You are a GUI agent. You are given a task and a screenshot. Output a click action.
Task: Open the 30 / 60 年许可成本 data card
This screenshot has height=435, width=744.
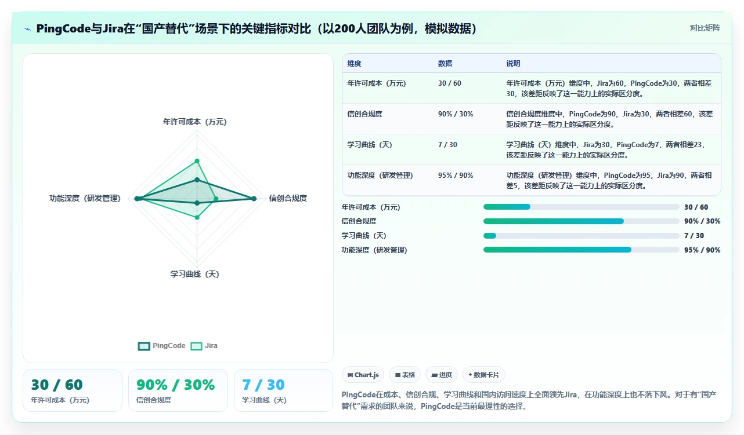(73, 390)
